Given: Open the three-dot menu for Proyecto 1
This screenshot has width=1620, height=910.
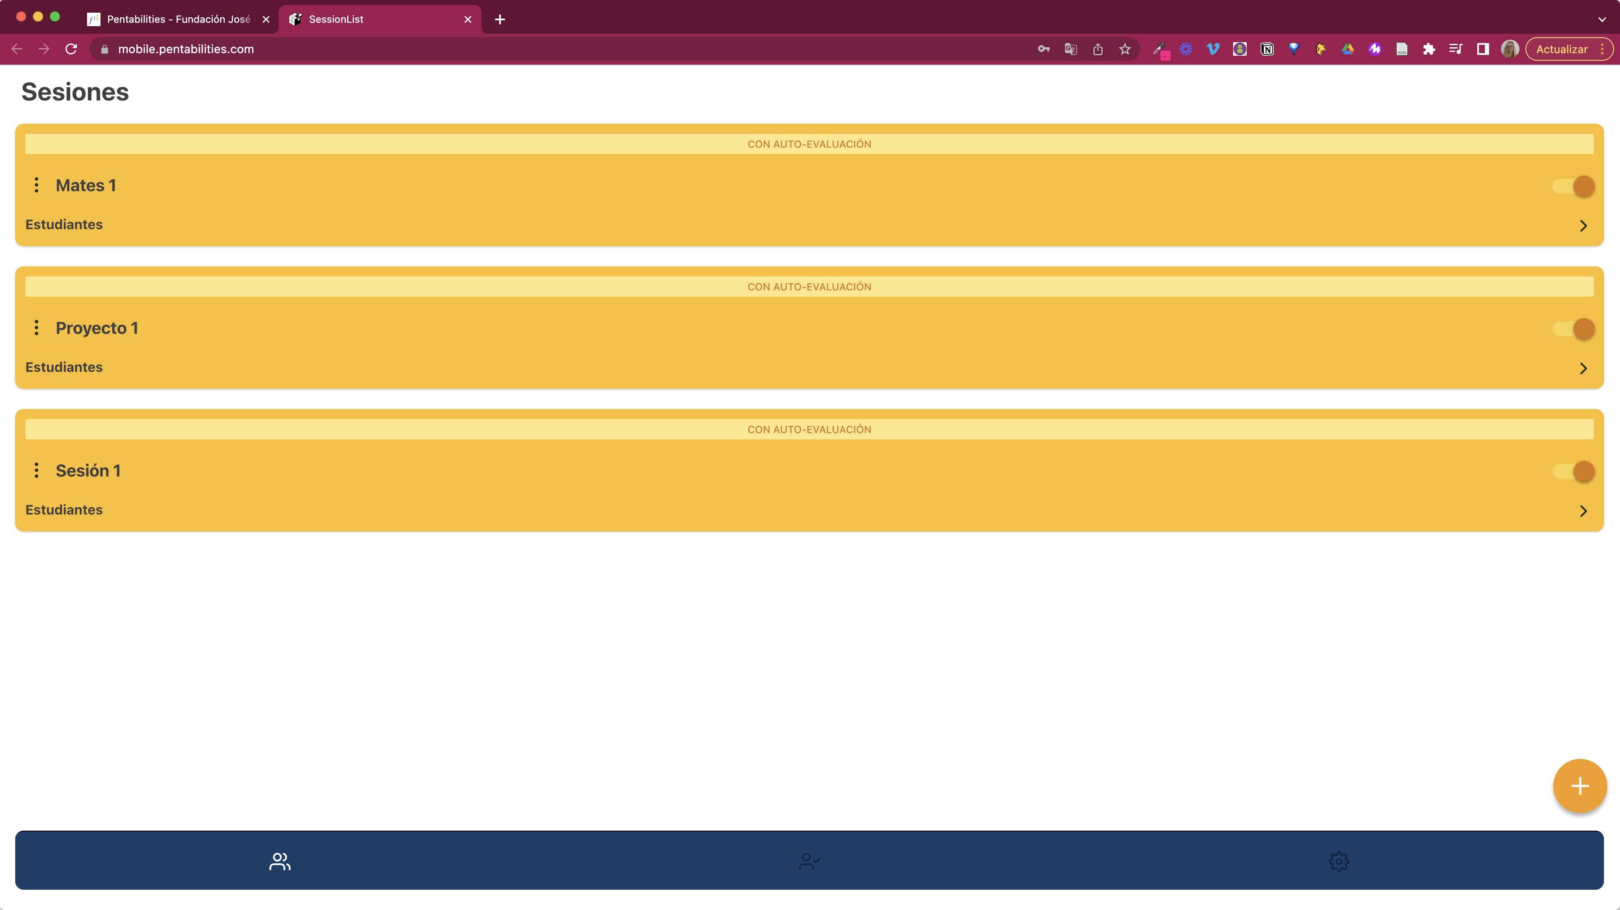Looking at the screenshot, I should 36,328.
